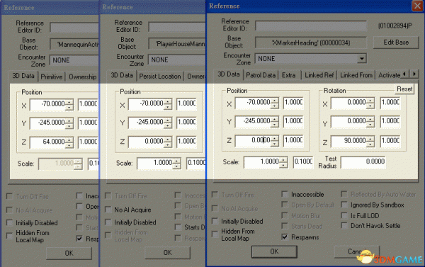Open Encounter Zone dropdown in right dialog

[x=361, y=59]
